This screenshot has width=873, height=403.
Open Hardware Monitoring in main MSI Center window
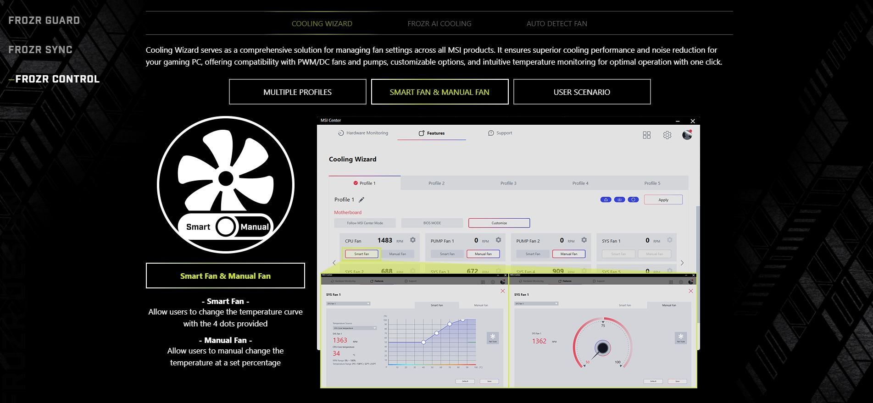click(x=363, y=133)
